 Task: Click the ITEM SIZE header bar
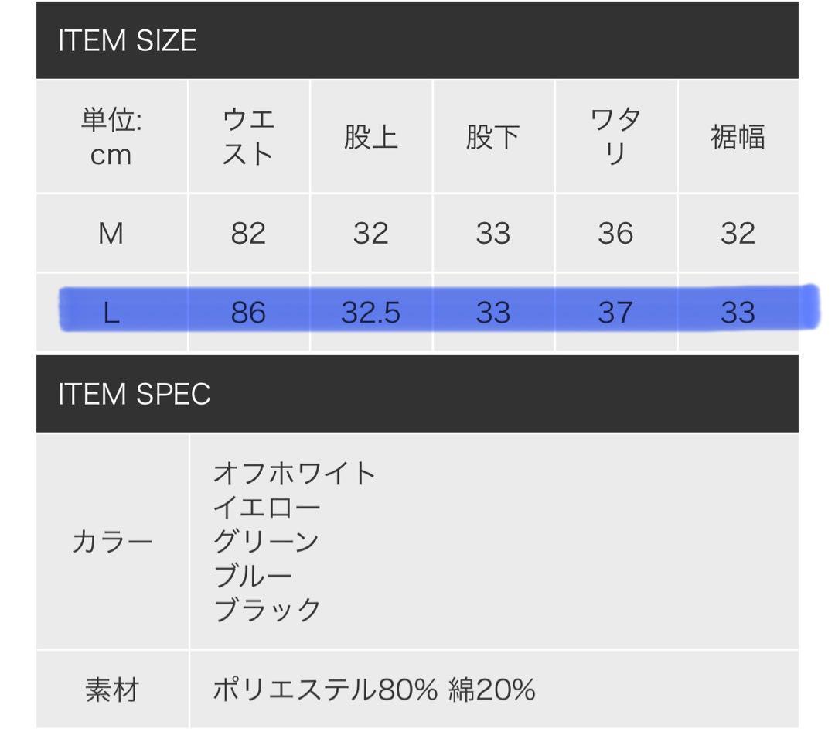tap(417, 40)
